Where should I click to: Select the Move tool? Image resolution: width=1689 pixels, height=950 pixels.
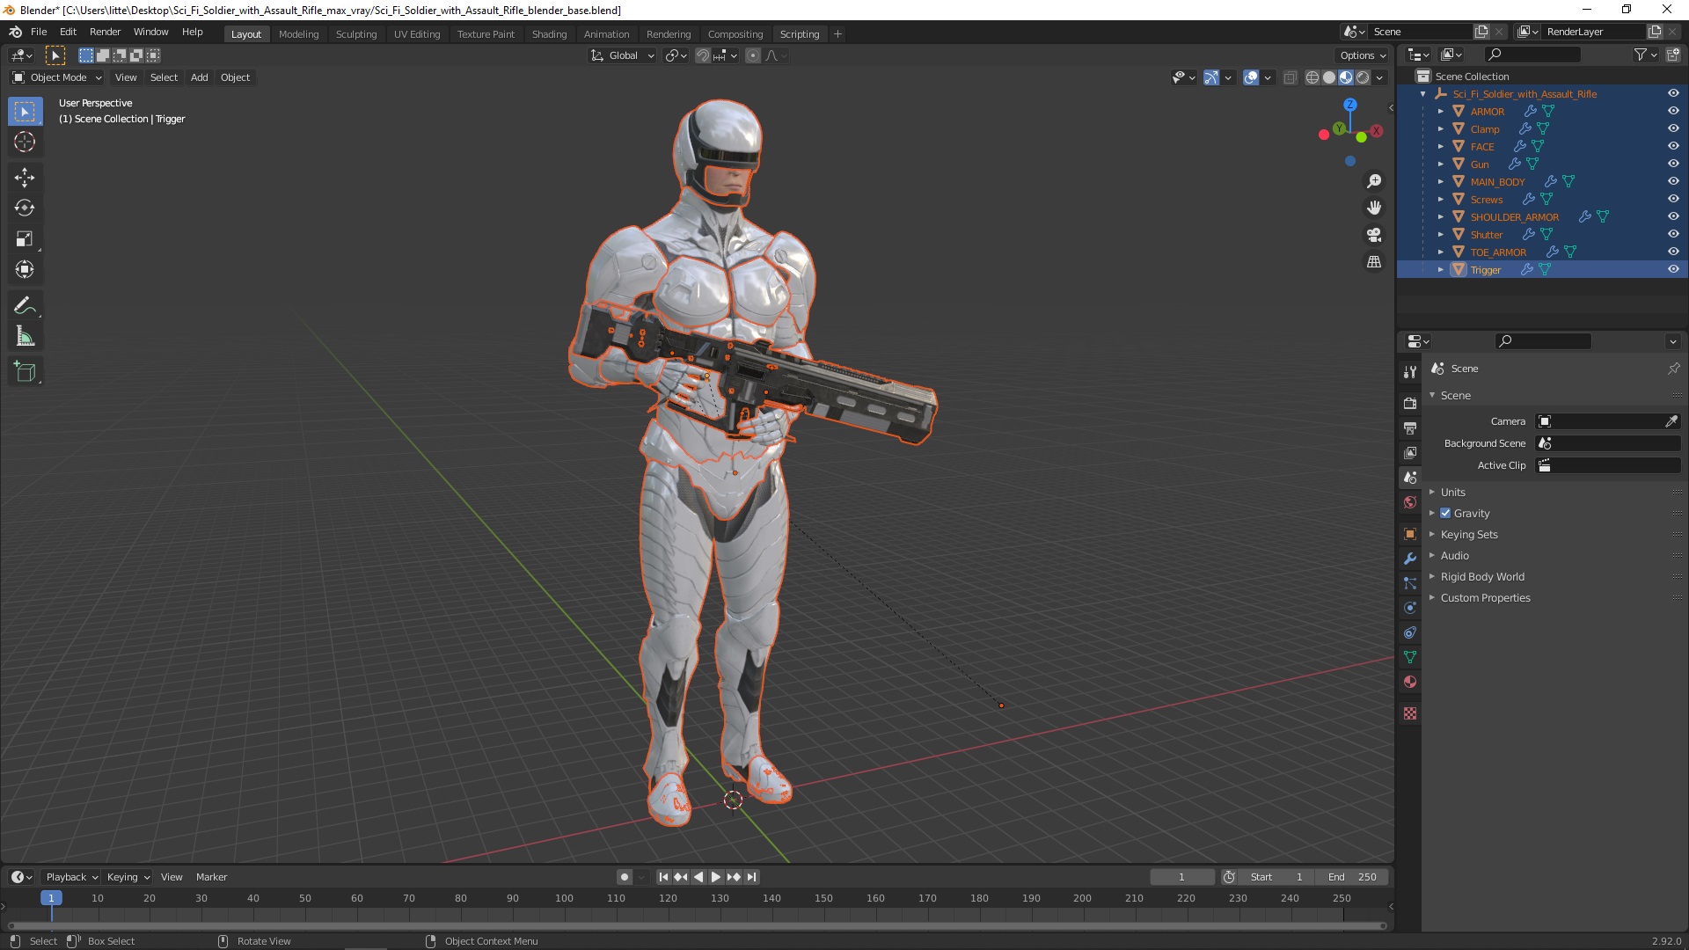pyautogui.click(x=25, y=178)
